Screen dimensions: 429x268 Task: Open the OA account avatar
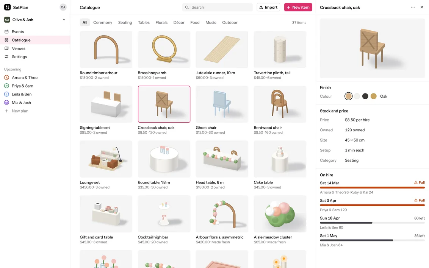(x=63, y=7)
